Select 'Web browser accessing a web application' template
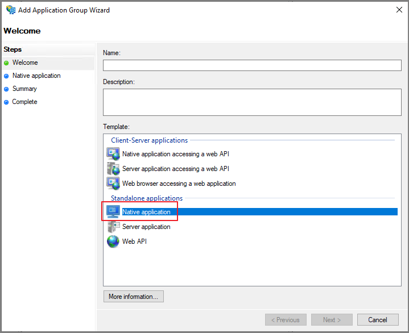The image size is (409, 333). (179, 184)
